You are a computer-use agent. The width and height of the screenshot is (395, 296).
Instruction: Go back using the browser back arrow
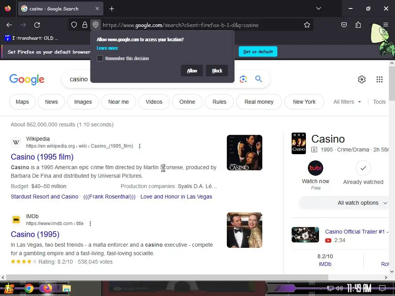(x=9, y=25)
